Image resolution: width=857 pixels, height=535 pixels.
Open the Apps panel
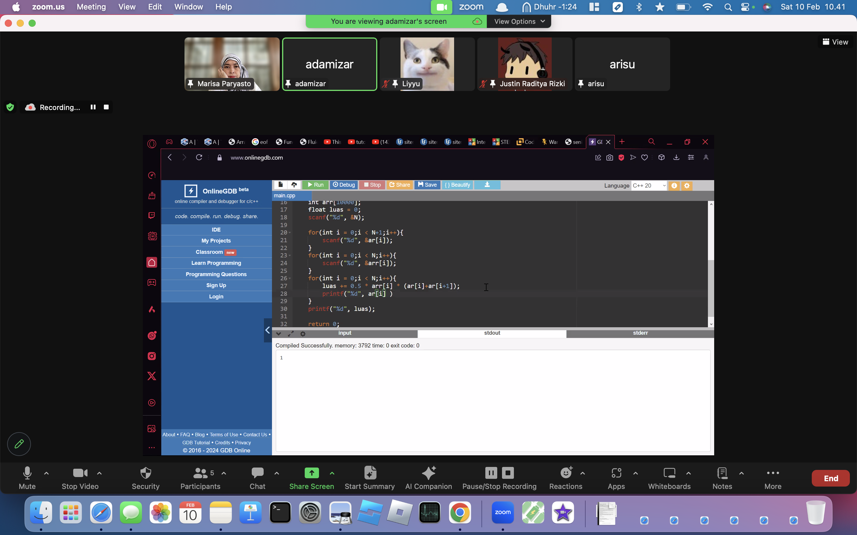coord(616,478)
